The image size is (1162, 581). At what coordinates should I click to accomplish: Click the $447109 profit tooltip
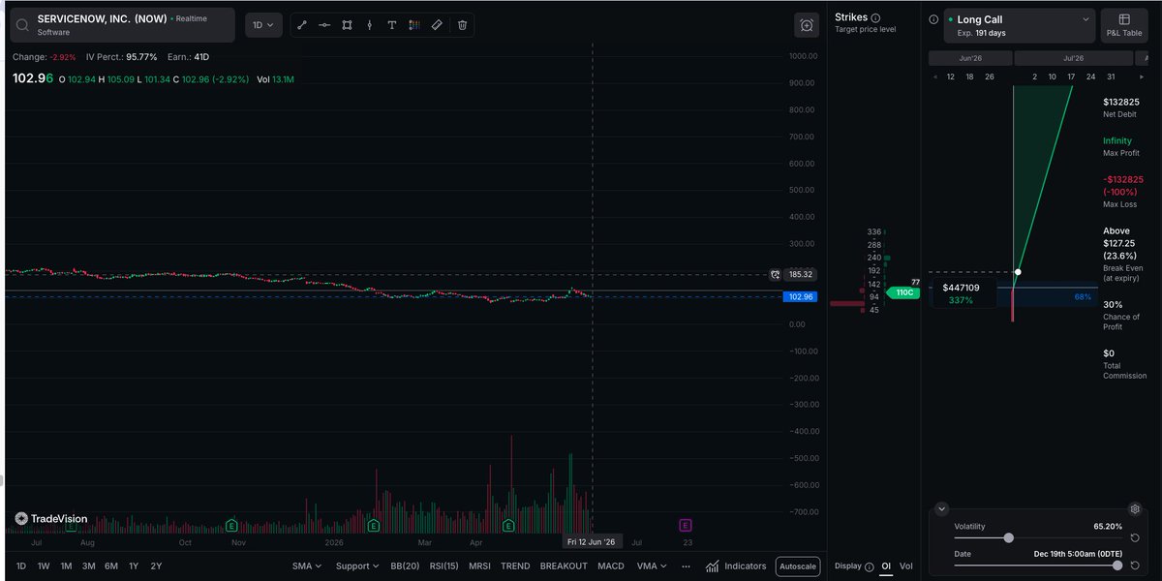click(x=962, y=293)
